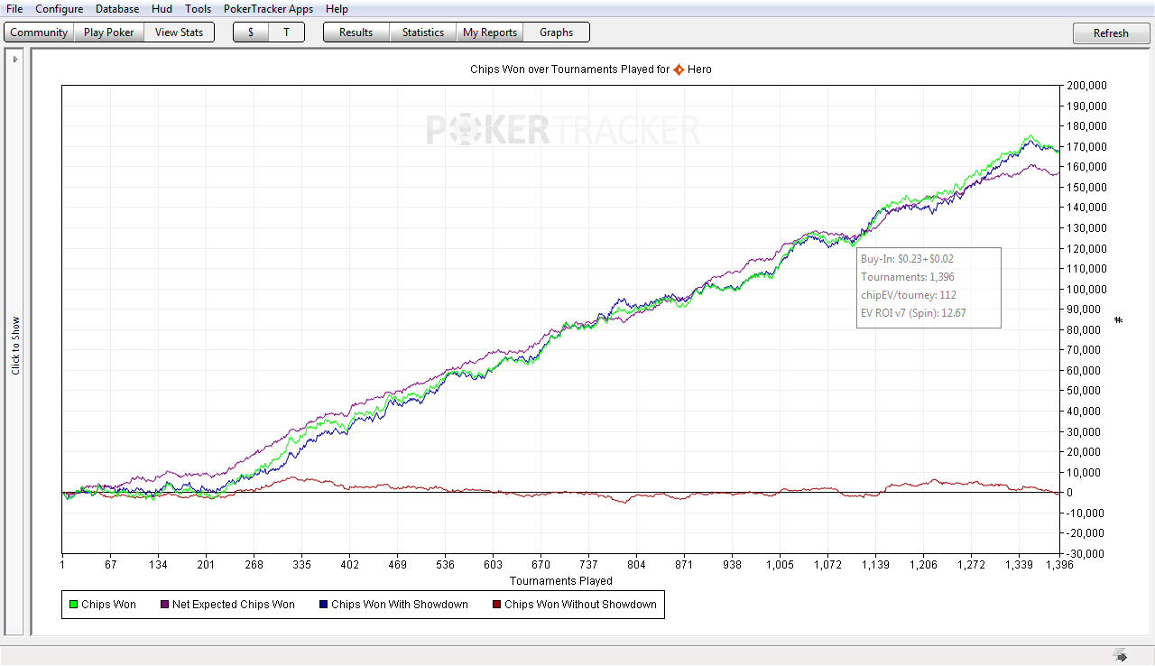Select the T tournaments toggle
Viewport: 1155px width, 666px height.
[x=287, y=32]
